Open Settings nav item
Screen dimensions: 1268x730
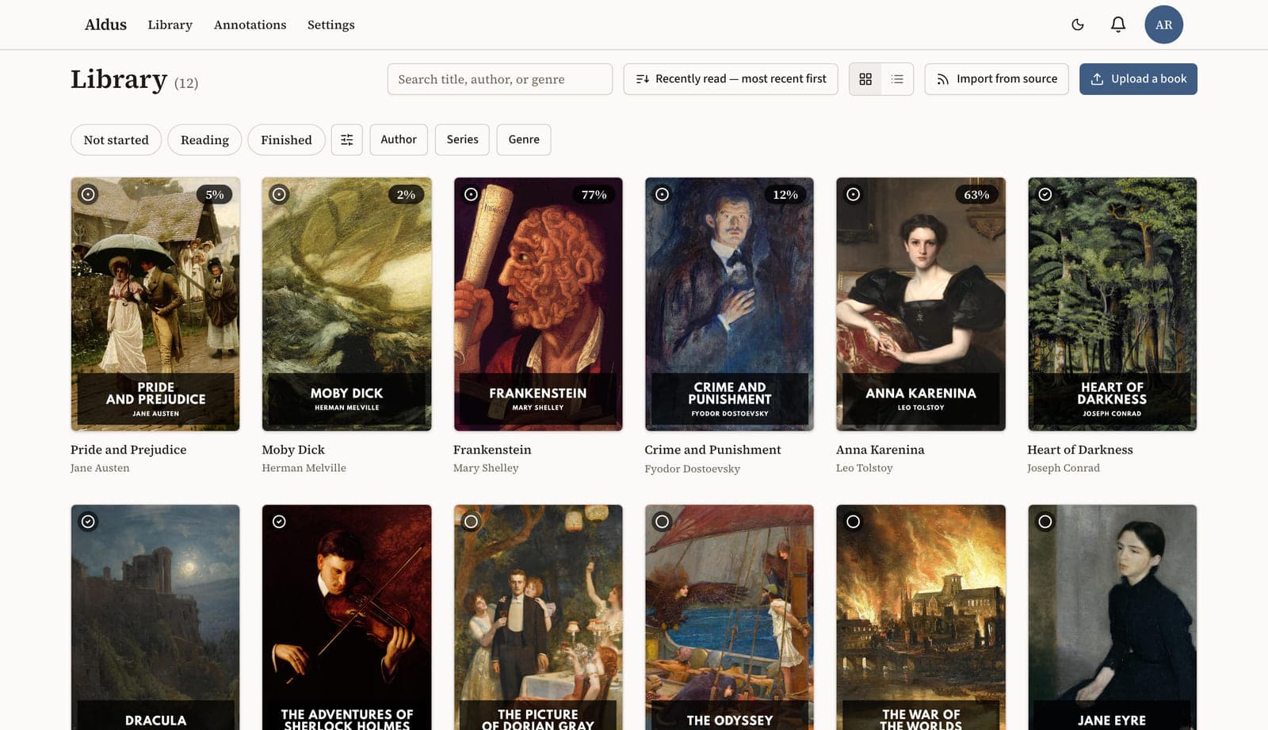coord(330,25)
